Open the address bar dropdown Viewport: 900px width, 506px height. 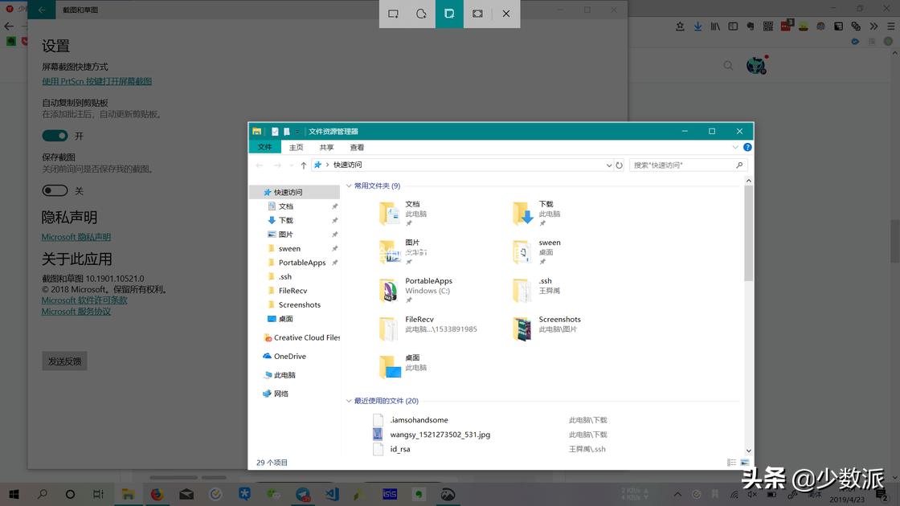coord(608,165)
